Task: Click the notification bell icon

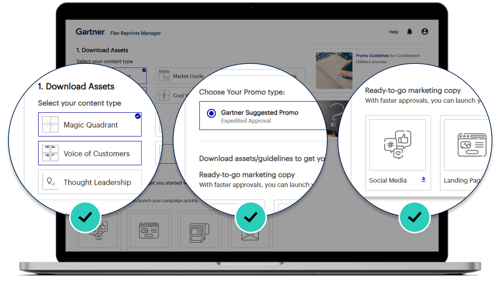Action: tap(410, 32)
